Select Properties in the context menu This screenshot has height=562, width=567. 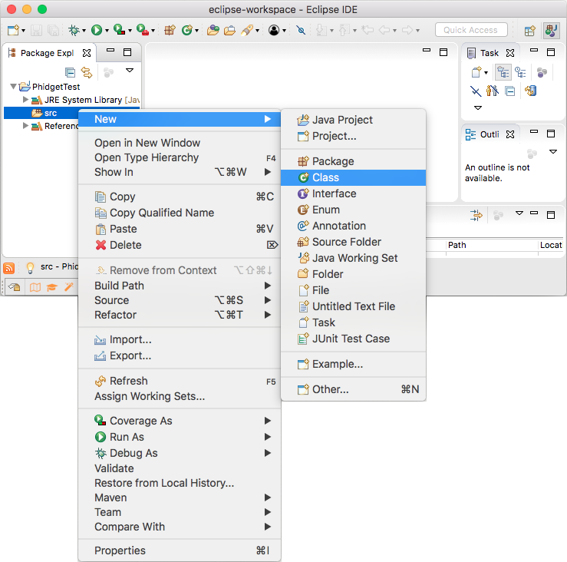click(120, 550)
